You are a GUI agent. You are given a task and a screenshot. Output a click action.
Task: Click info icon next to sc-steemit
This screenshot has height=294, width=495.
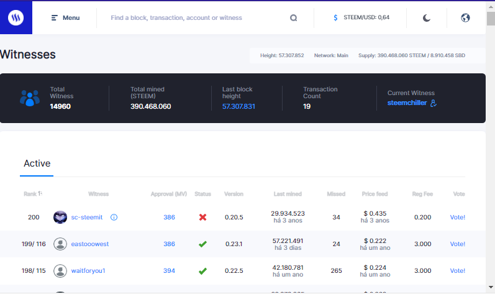tap(114, 218)
